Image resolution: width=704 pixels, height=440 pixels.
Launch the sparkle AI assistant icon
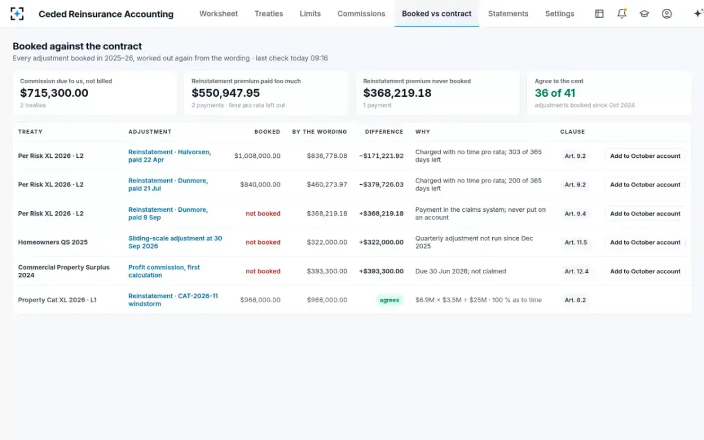point(698,13)
